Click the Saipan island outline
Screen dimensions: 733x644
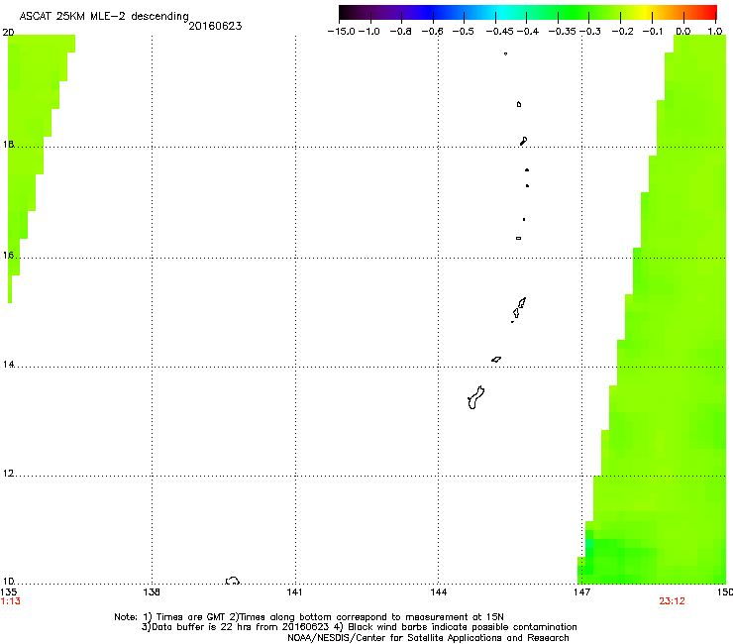[x=522, y=302]
